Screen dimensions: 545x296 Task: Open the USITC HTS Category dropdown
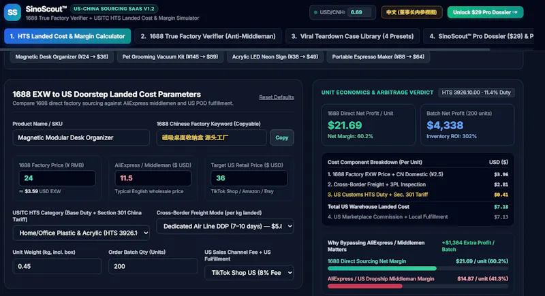click(81, 233)
